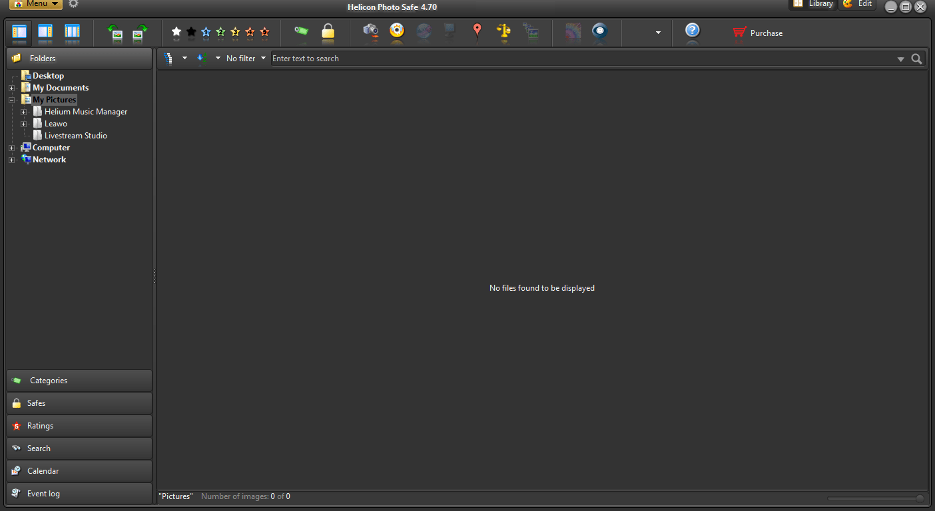Open the Safes panel
The width and height of the screenshot is (935, 511).
coord(79,403)
